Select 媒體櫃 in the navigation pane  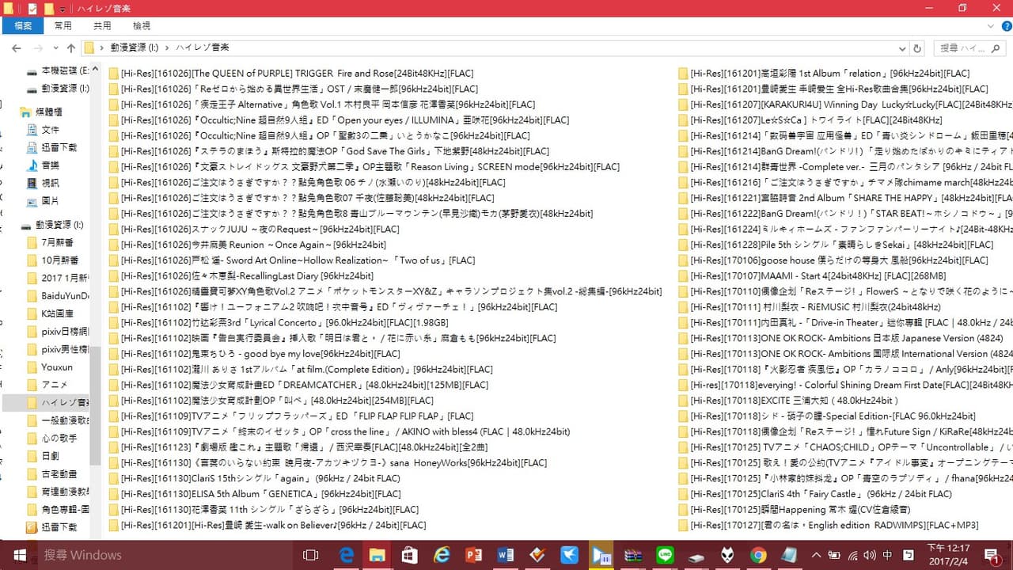pos(50,112)
